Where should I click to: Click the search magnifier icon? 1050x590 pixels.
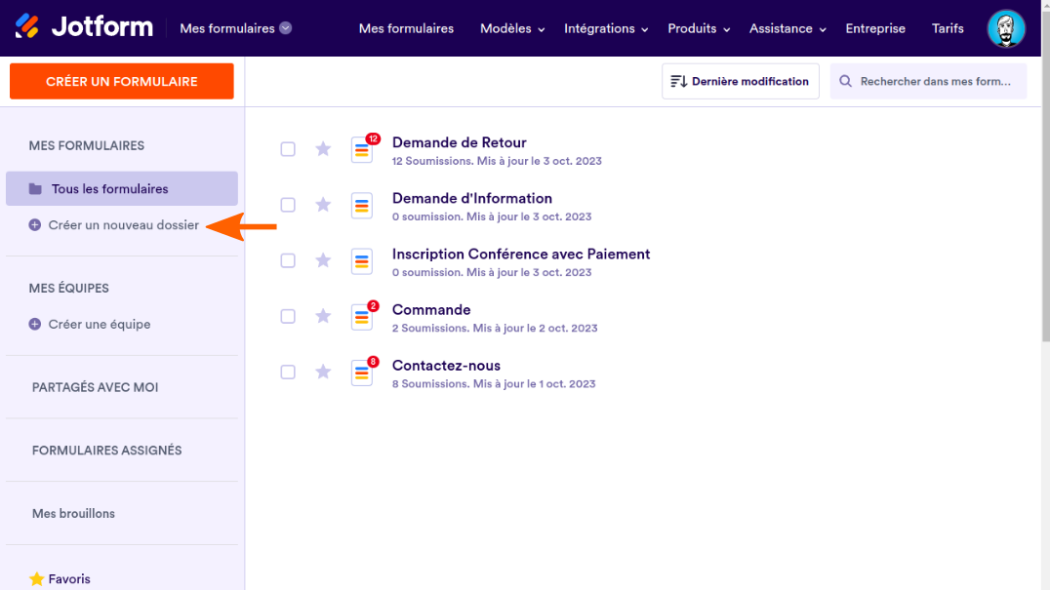[x=845, y=81]
